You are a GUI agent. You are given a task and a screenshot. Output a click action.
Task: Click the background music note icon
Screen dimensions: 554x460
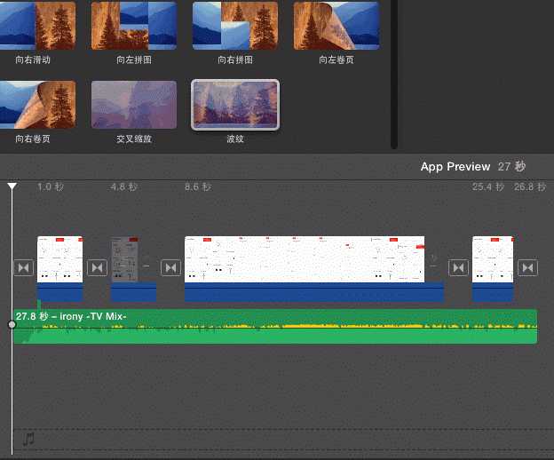[28, 440]
